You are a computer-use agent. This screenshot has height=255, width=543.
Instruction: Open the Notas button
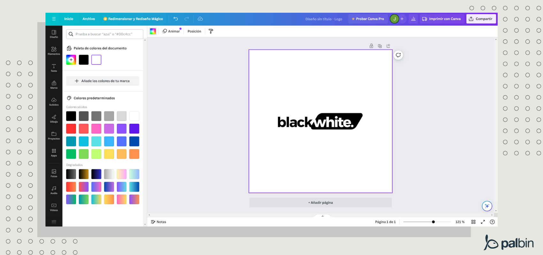158,222
